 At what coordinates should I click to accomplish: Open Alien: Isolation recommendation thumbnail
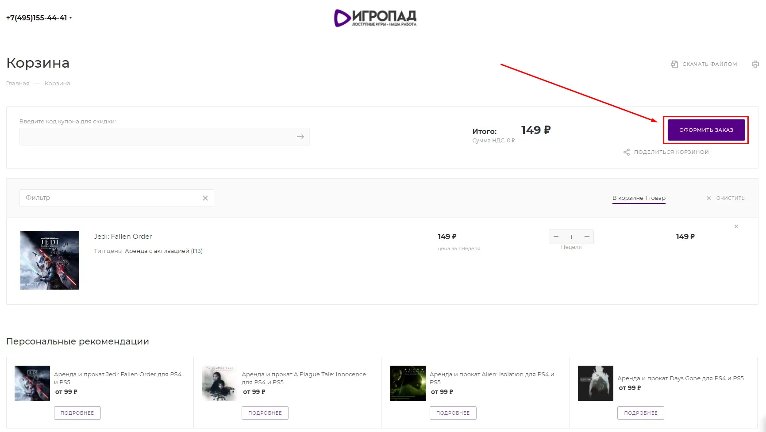(408, 383)
